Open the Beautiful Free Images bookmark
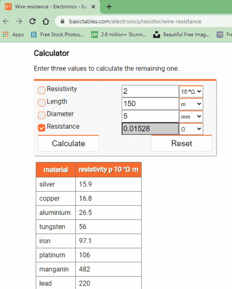Screen dimensions: 232x289 click(x=181, y=35)
